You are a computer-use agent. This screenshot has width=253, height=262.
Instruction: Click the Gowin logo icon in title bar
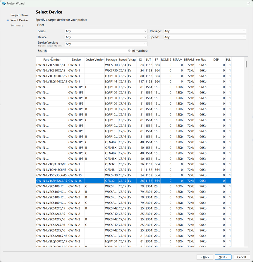click(x=4, y=4)
